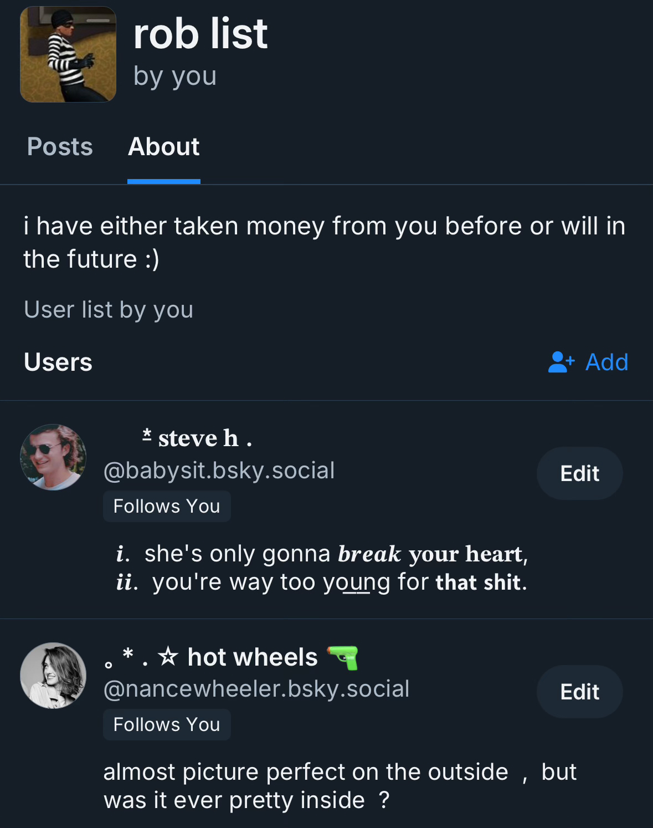The height and width of the screenshot is (828, 653).
Task: Open the @nancewheeler.bsky.social handle
Action: click(256, 689)
